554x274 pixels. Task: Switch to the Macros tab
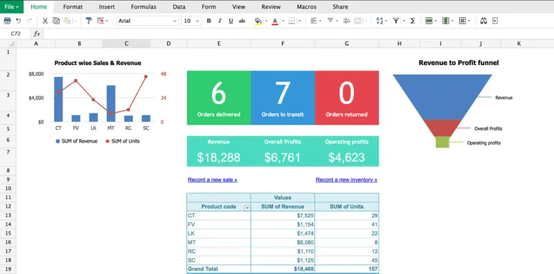point(307,7)
